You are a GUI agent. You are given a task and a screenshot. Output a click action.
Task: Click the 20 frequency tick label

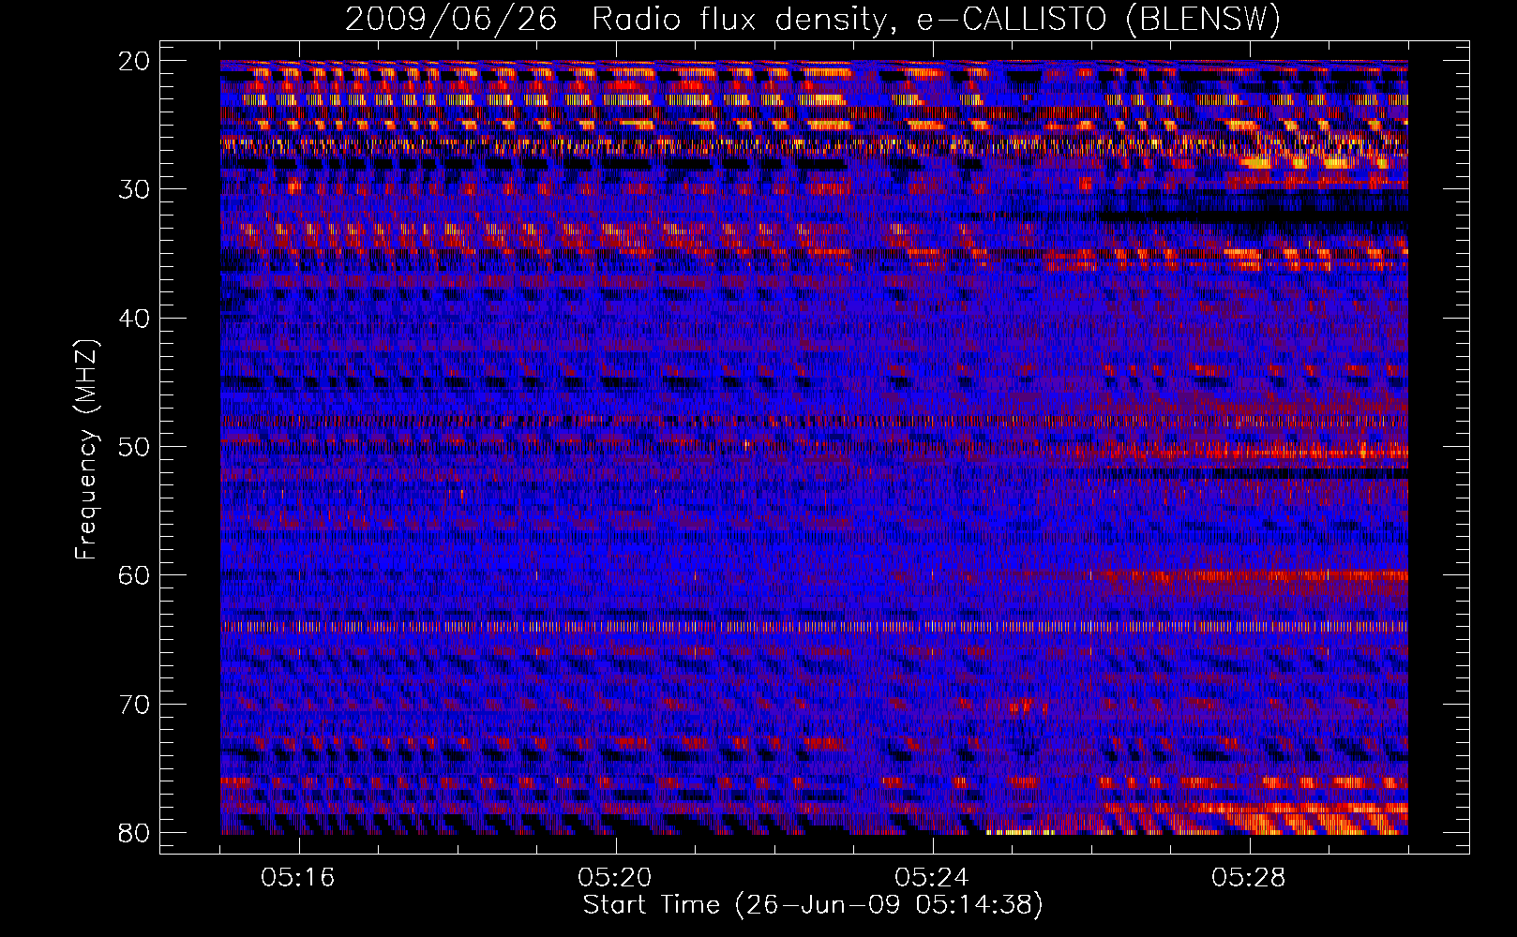point(135,61)
